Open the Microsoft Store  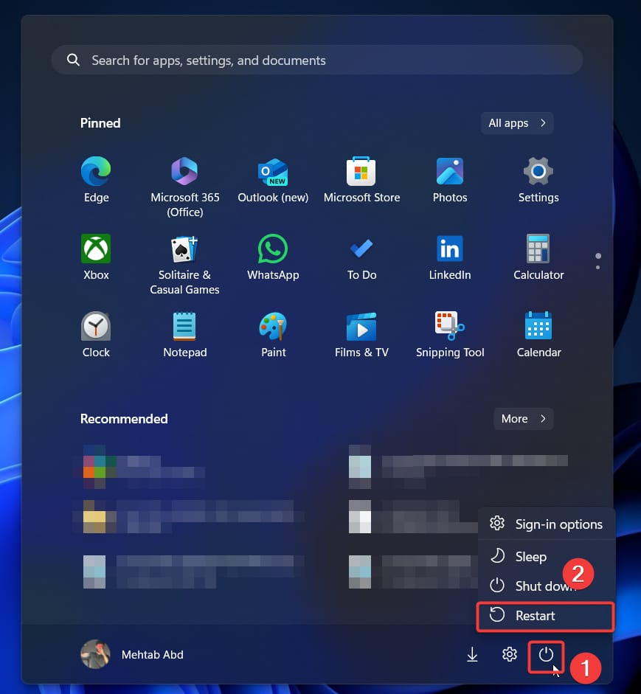(361, 179)
